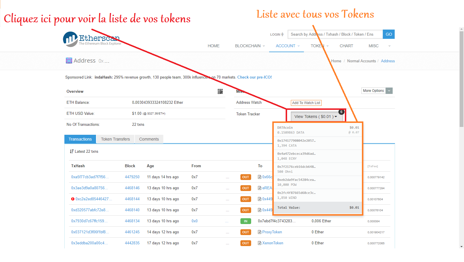Screen dimensions: 464x262
Task: Click contract icon beside eREA recipient
Action: point(260,188)
